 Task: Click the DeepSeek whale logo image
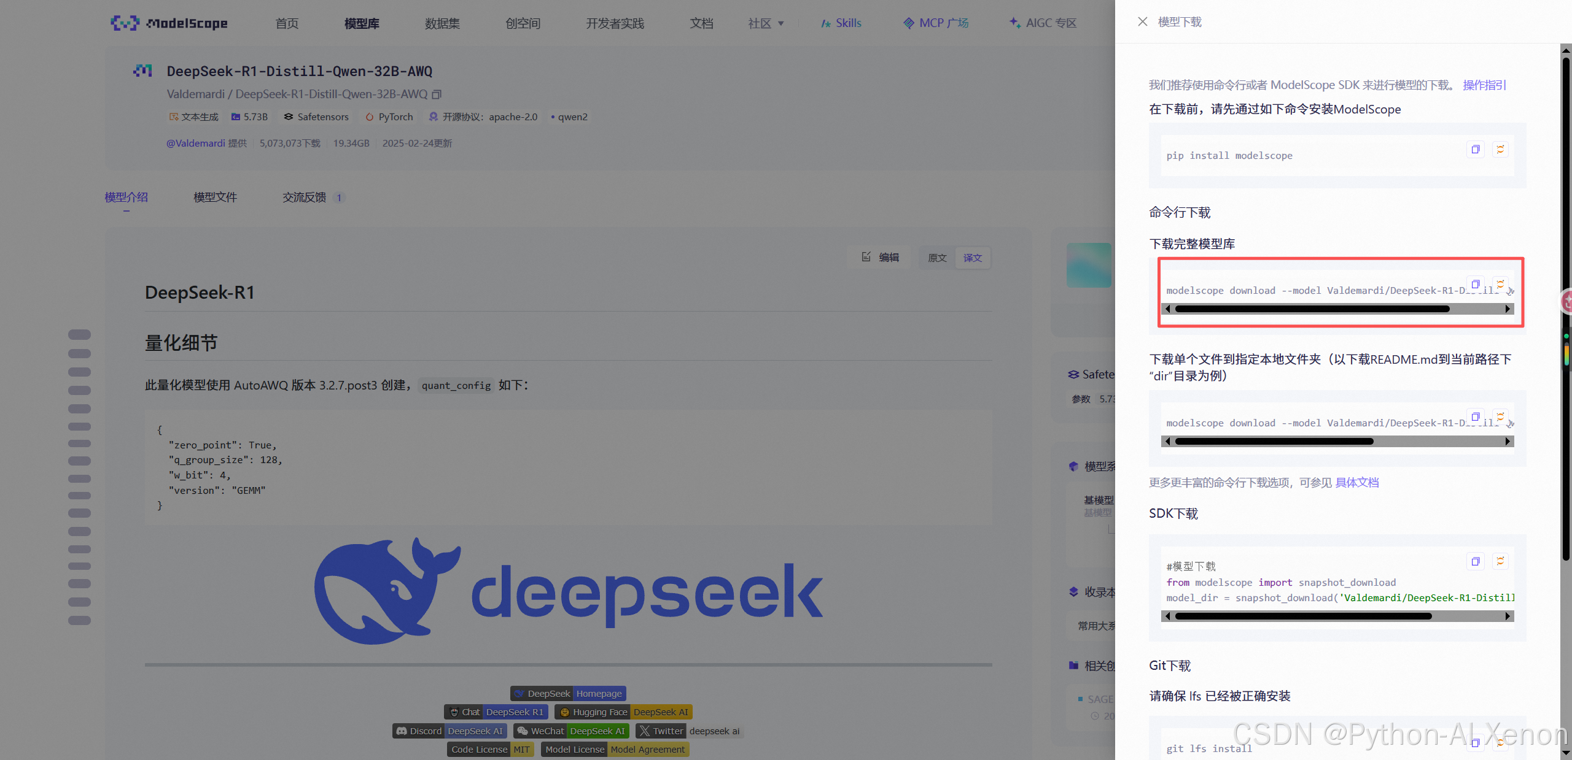[569, 591]
